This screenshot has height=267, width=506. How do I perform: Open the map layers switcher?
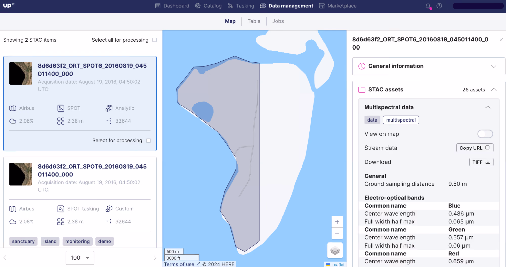pos(335,251)
